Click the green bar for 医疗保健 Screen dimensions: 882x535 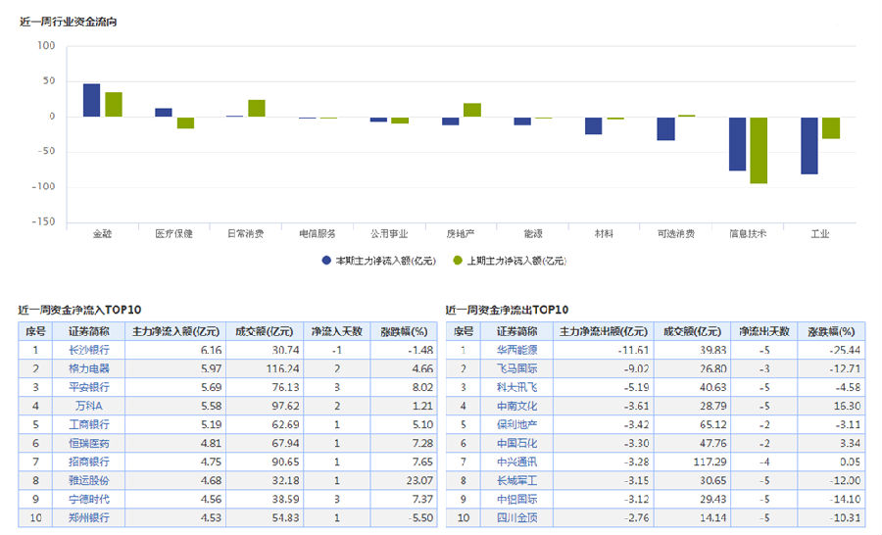185,123
